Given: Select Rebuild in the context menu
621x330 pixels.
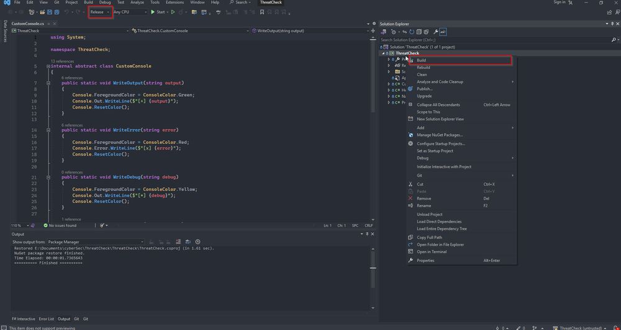Looking at the screenshot, I should coord(424,67).
